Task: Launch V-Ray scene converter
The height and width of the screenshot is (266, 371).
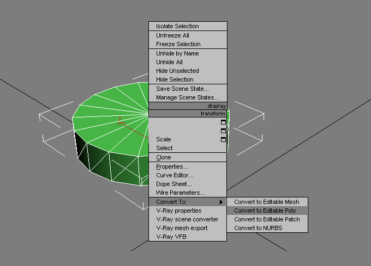Action: click(x=187, y=219)
